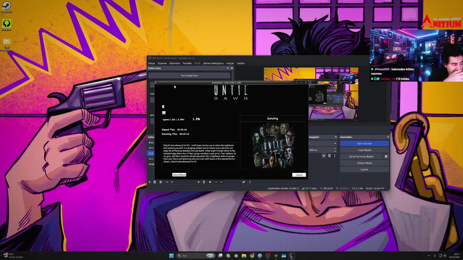The height and width of the screenshot is (260, 463).
Task: Open the photo app in taskbar
Action: (x=284, y=256)
